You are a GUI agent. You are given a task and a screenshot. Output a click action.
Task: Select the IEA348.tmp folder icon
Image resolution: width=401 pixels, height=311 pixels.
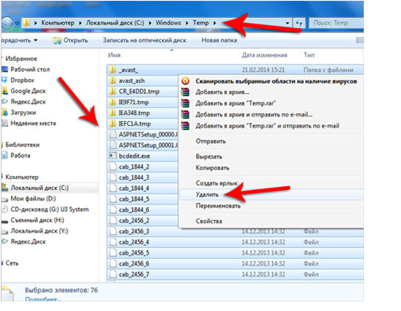tap(112, 113)
